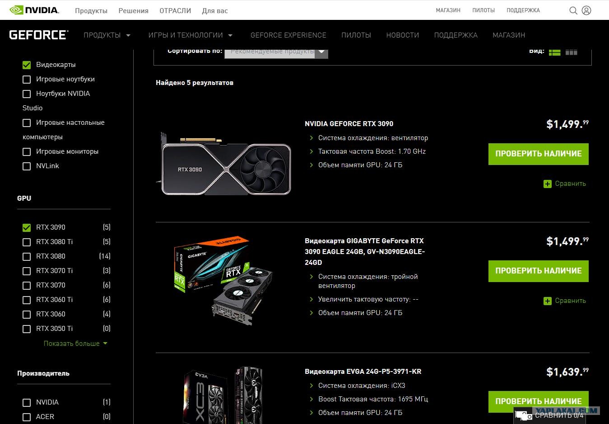Open the user account icon

[586, 10]
